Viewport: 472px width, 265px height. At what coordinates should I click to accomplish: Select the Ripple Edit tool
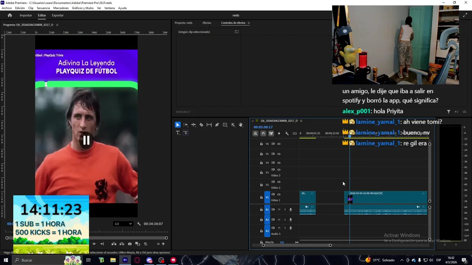pyautogui.click(x=193, y=125)
